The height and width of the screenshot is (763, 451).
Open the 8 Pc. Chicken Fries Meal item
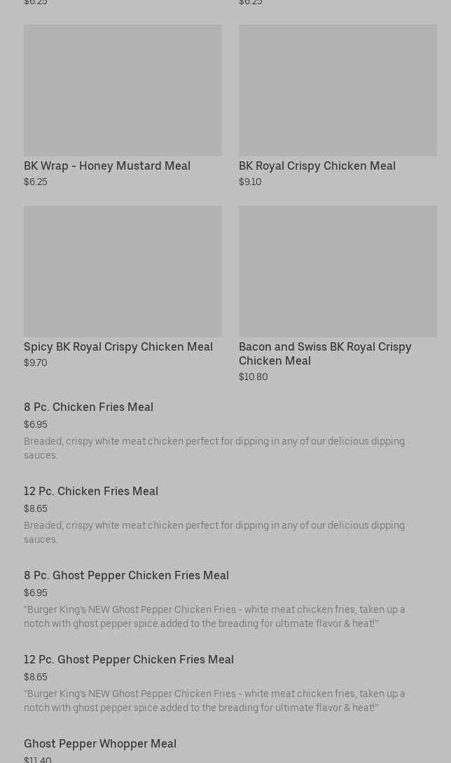pos(88,407)
